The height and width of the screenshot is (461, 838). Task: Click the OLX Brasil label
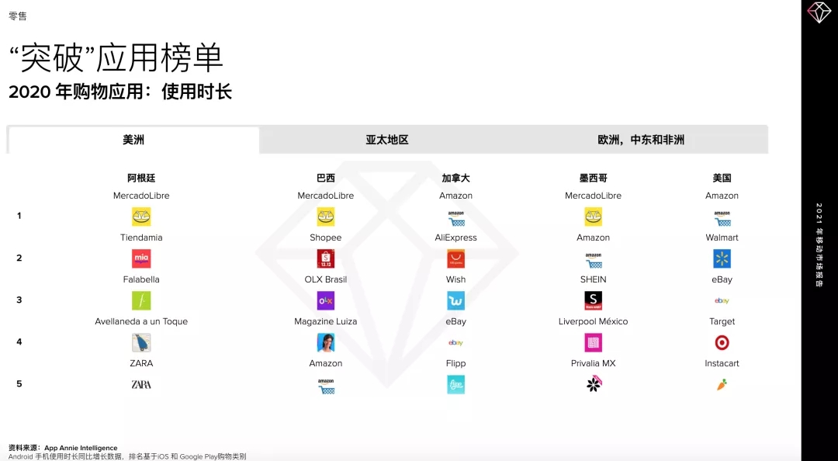(325, 279)
